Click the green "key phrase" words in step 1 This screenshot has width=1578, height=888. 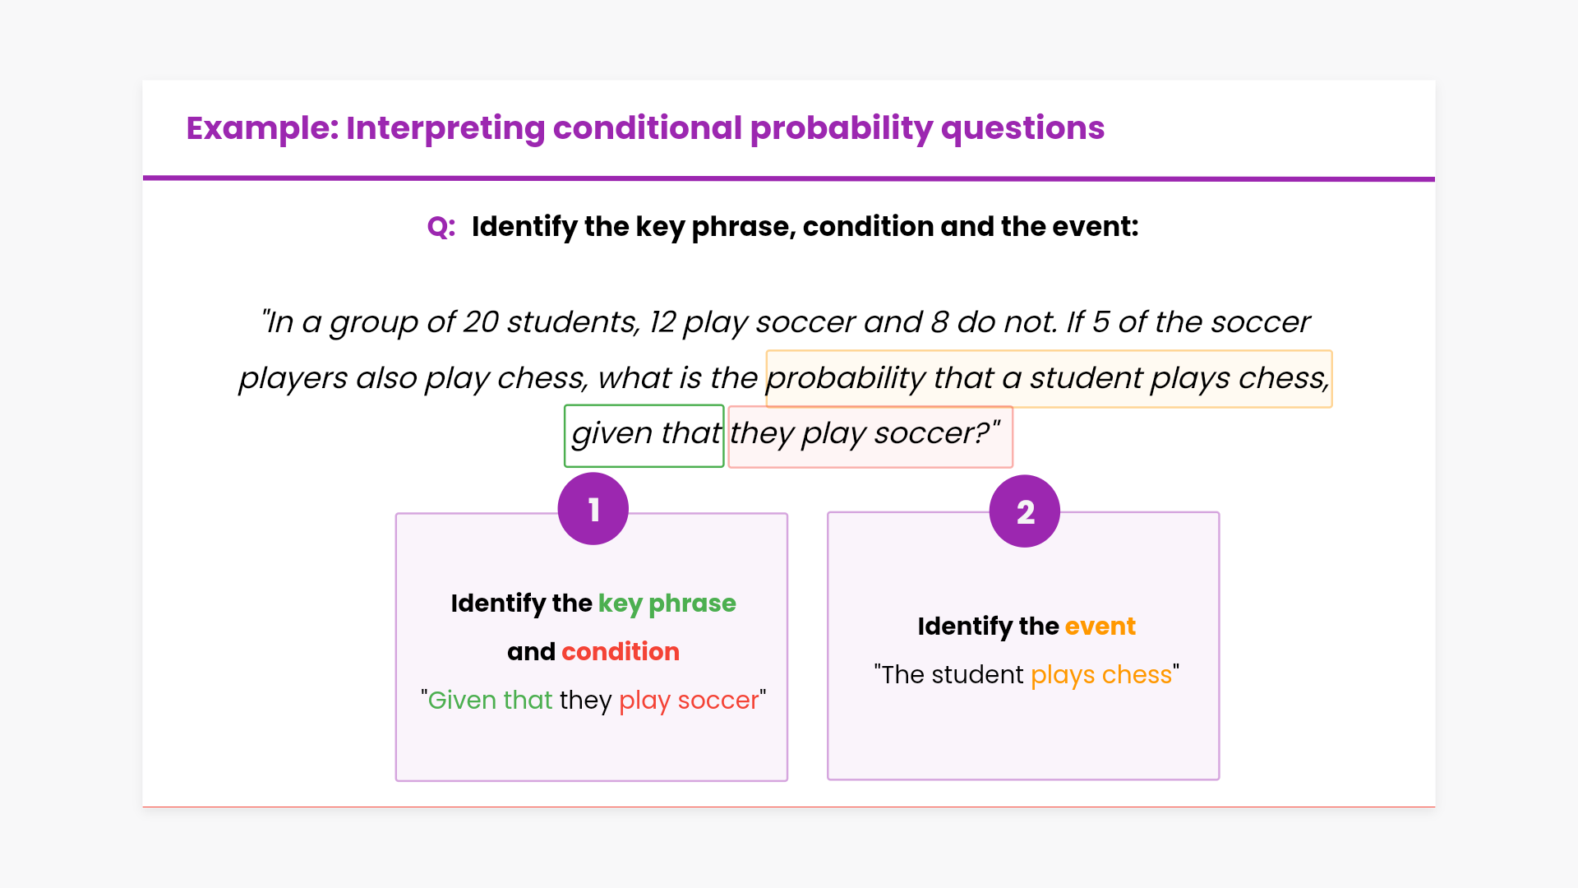point(667,604)
